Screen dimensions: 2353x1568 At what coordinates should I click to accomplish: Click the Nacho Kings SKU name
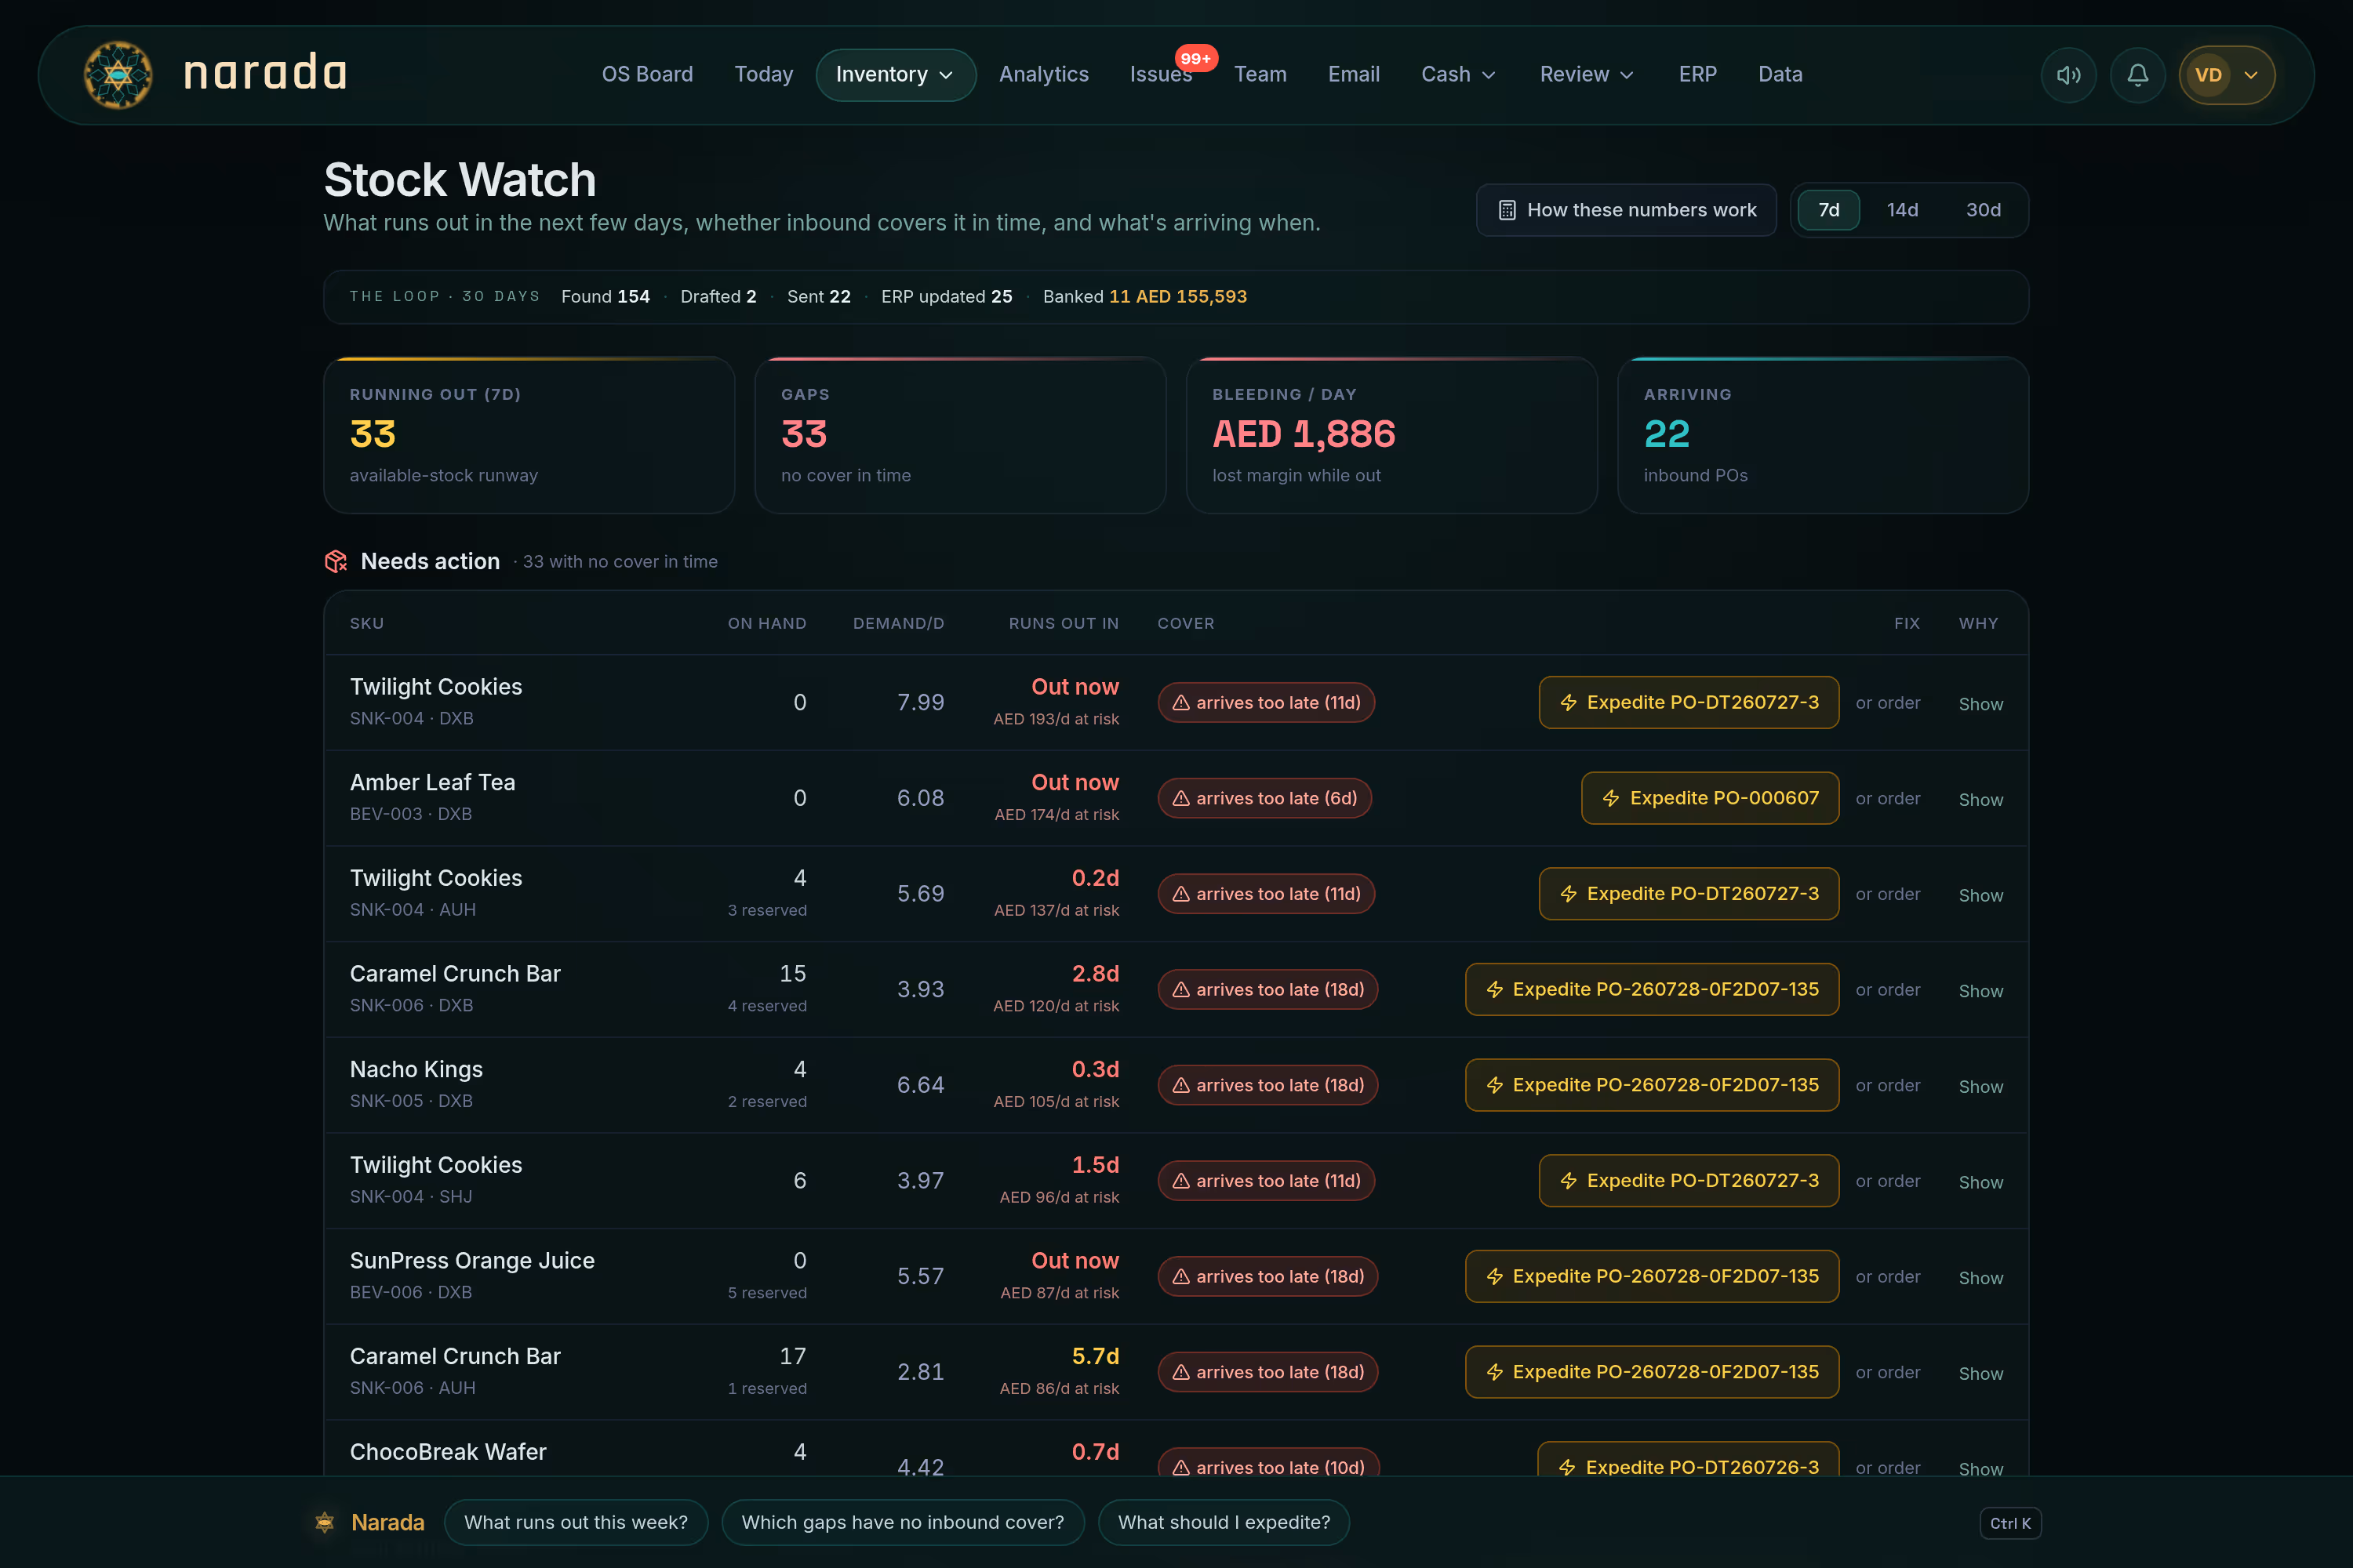416,1069
